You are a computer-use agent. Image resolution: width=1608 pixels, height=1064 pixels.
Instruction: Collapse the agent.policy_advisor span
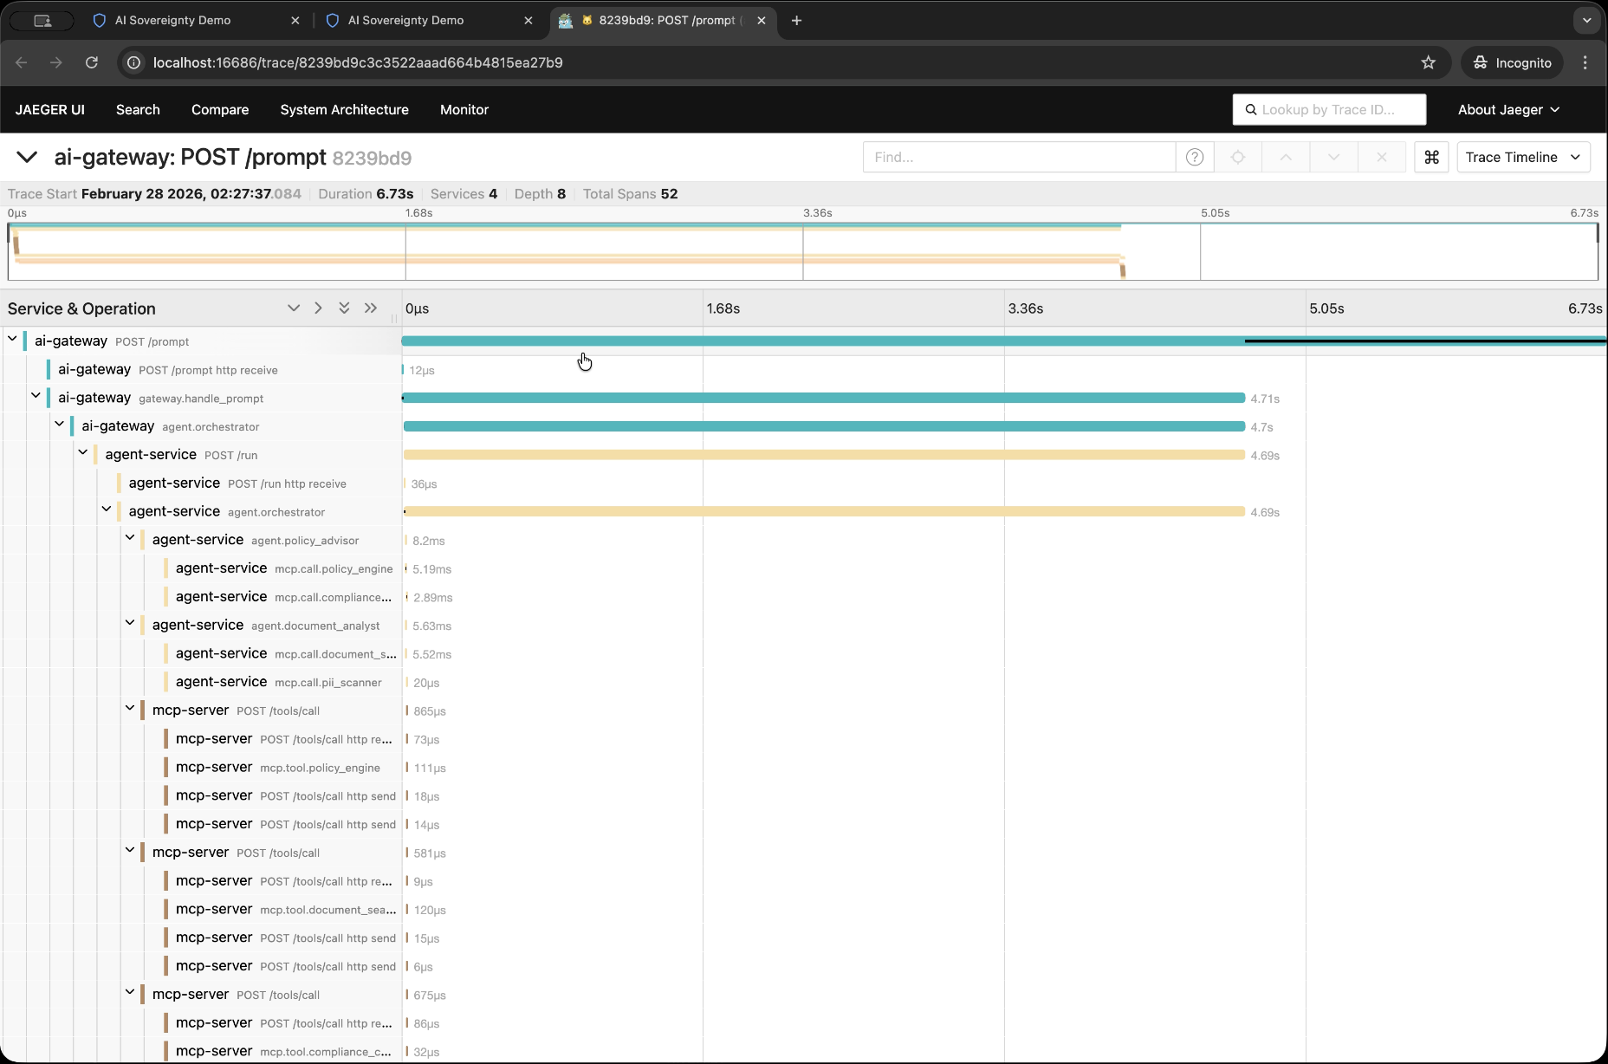[x=129, y=538]
